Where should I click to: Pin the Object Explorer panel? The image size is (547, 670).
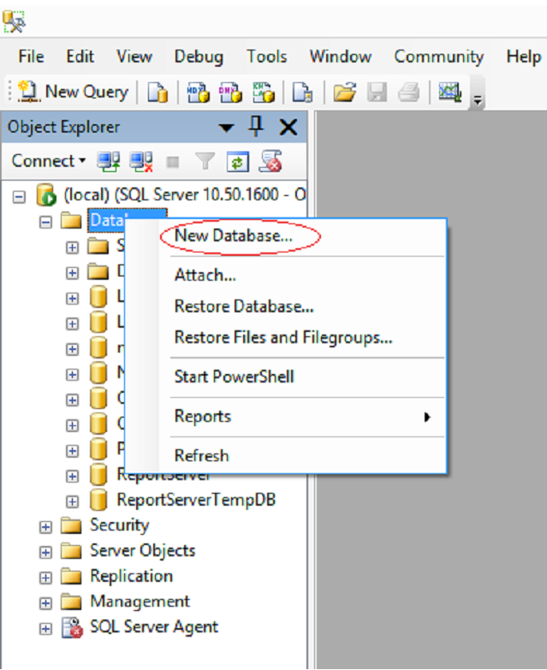pyautogui.click(x=256, y=127)
